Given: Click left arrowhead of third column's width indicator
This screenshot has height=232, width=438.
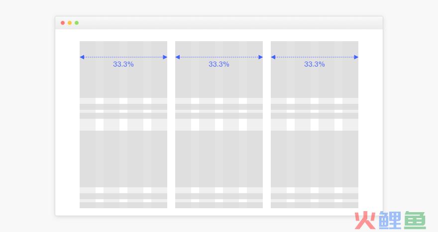Looking at the screenshot, I should [273, 57].
